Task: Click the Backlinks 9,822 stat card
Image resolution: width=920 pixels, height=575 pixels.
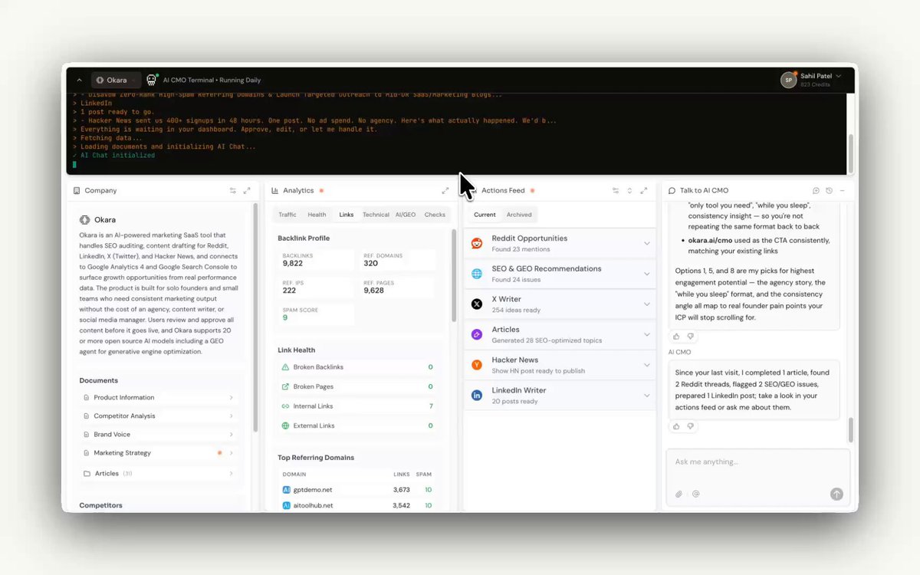Action: pos(316,260)
